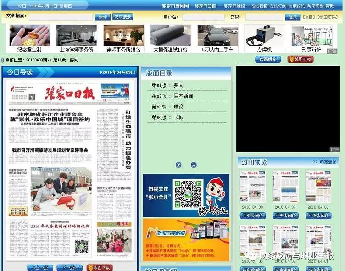Click the 2016年义务植树活动的倡议书 article
The image size is (345, 271).
60,226
